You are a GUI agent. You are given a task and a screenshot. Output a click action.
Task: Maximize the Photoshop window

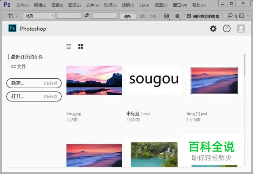pyautogui.click(x=231, y=3)
